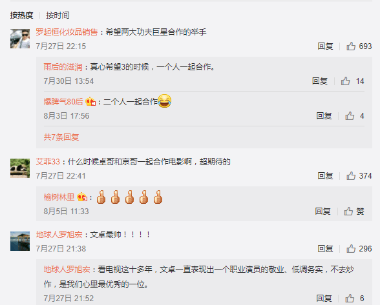Open 罗起恒化妆品销售's profile via username
380x305 pixels.
click(67, 32)
